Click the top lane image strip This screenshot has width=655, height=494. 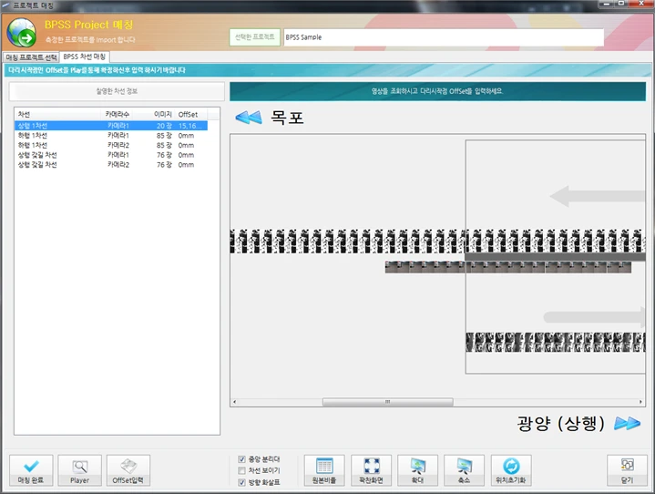[x=437, y=242]
